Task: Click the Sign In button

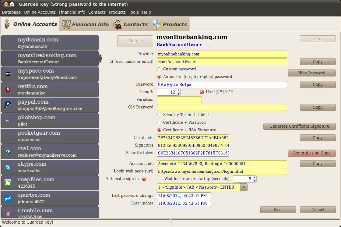Action: coord(135,41)
